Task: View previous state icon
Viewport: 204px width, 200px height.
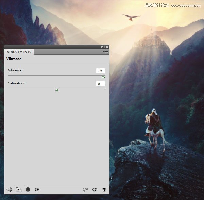Action: (x=85, y=190)
